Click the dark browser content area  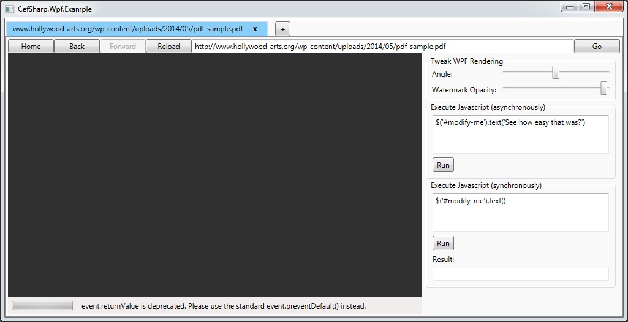pyautogui.click(x=214, y=175)
